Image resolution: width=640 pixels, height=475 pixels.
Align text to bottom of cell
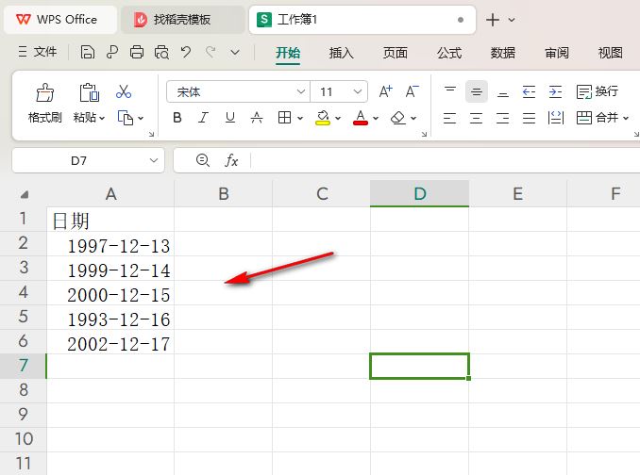[503, 91]
